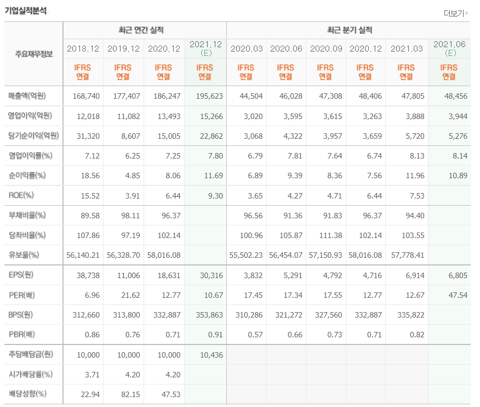
Task: Select the ROE(%) row label
Action: 21,195
